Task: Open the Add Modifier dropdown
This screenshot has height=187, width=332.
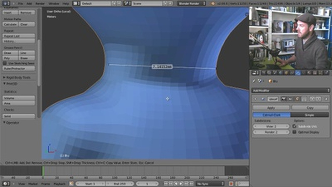Action: [x=290, y=90]
